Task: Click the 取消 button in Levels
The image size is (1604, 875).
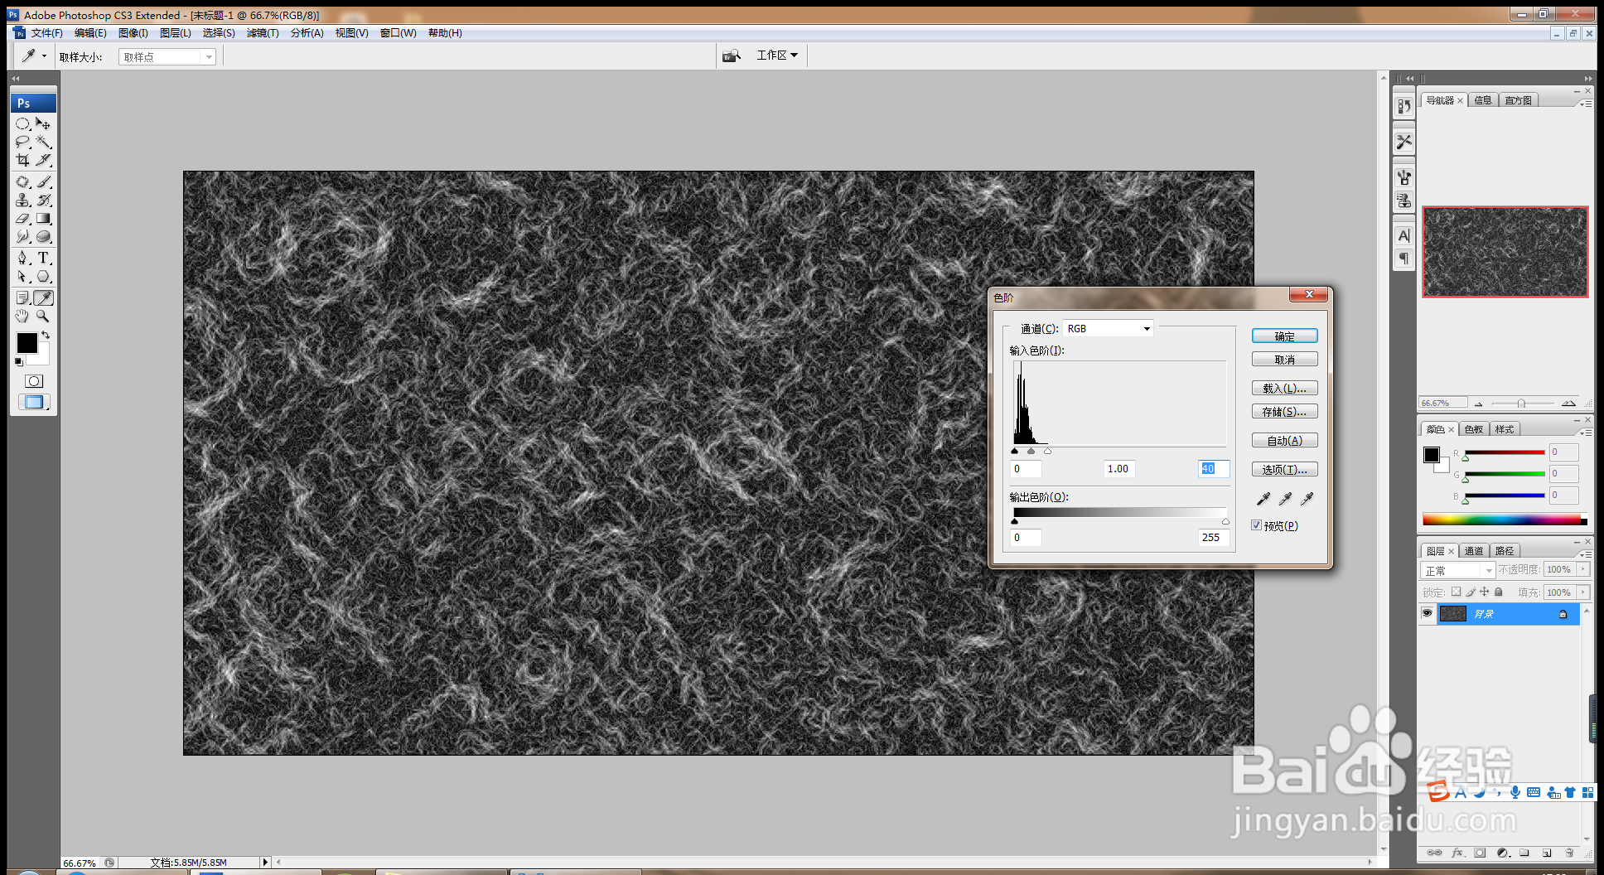Action: 1284,360
